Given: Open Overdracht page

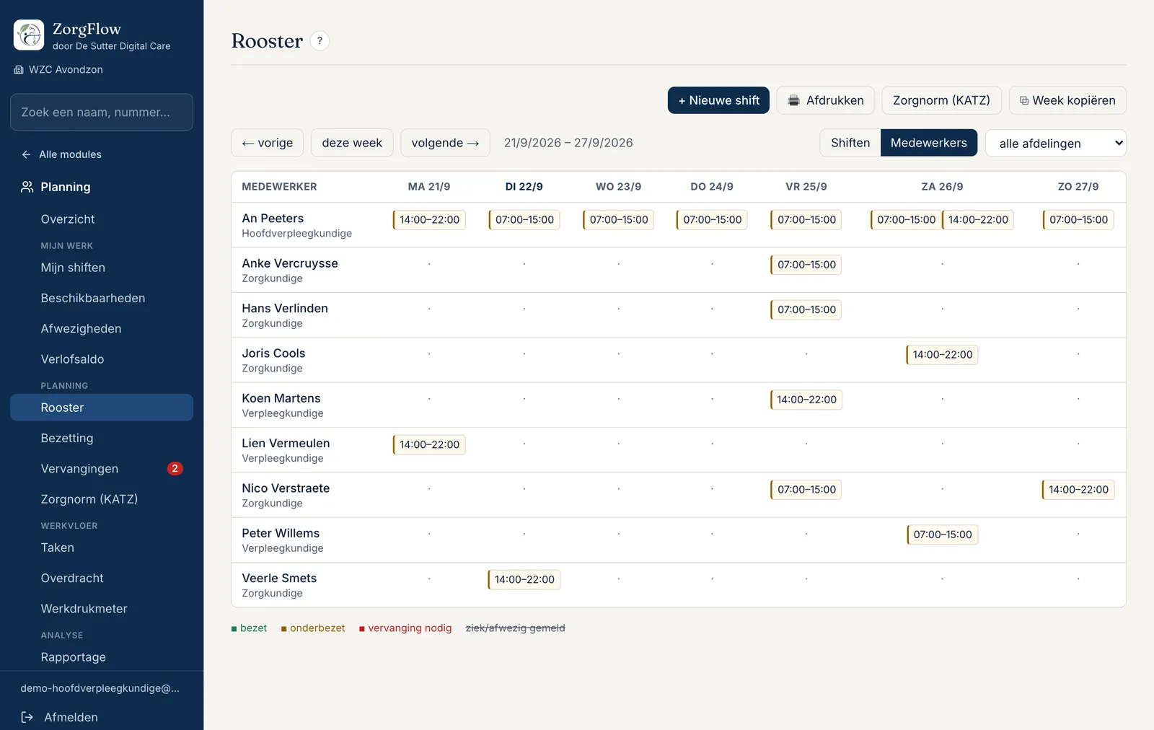Looking at the screenshot, I should pyautogui.click(x=102, y=578).
